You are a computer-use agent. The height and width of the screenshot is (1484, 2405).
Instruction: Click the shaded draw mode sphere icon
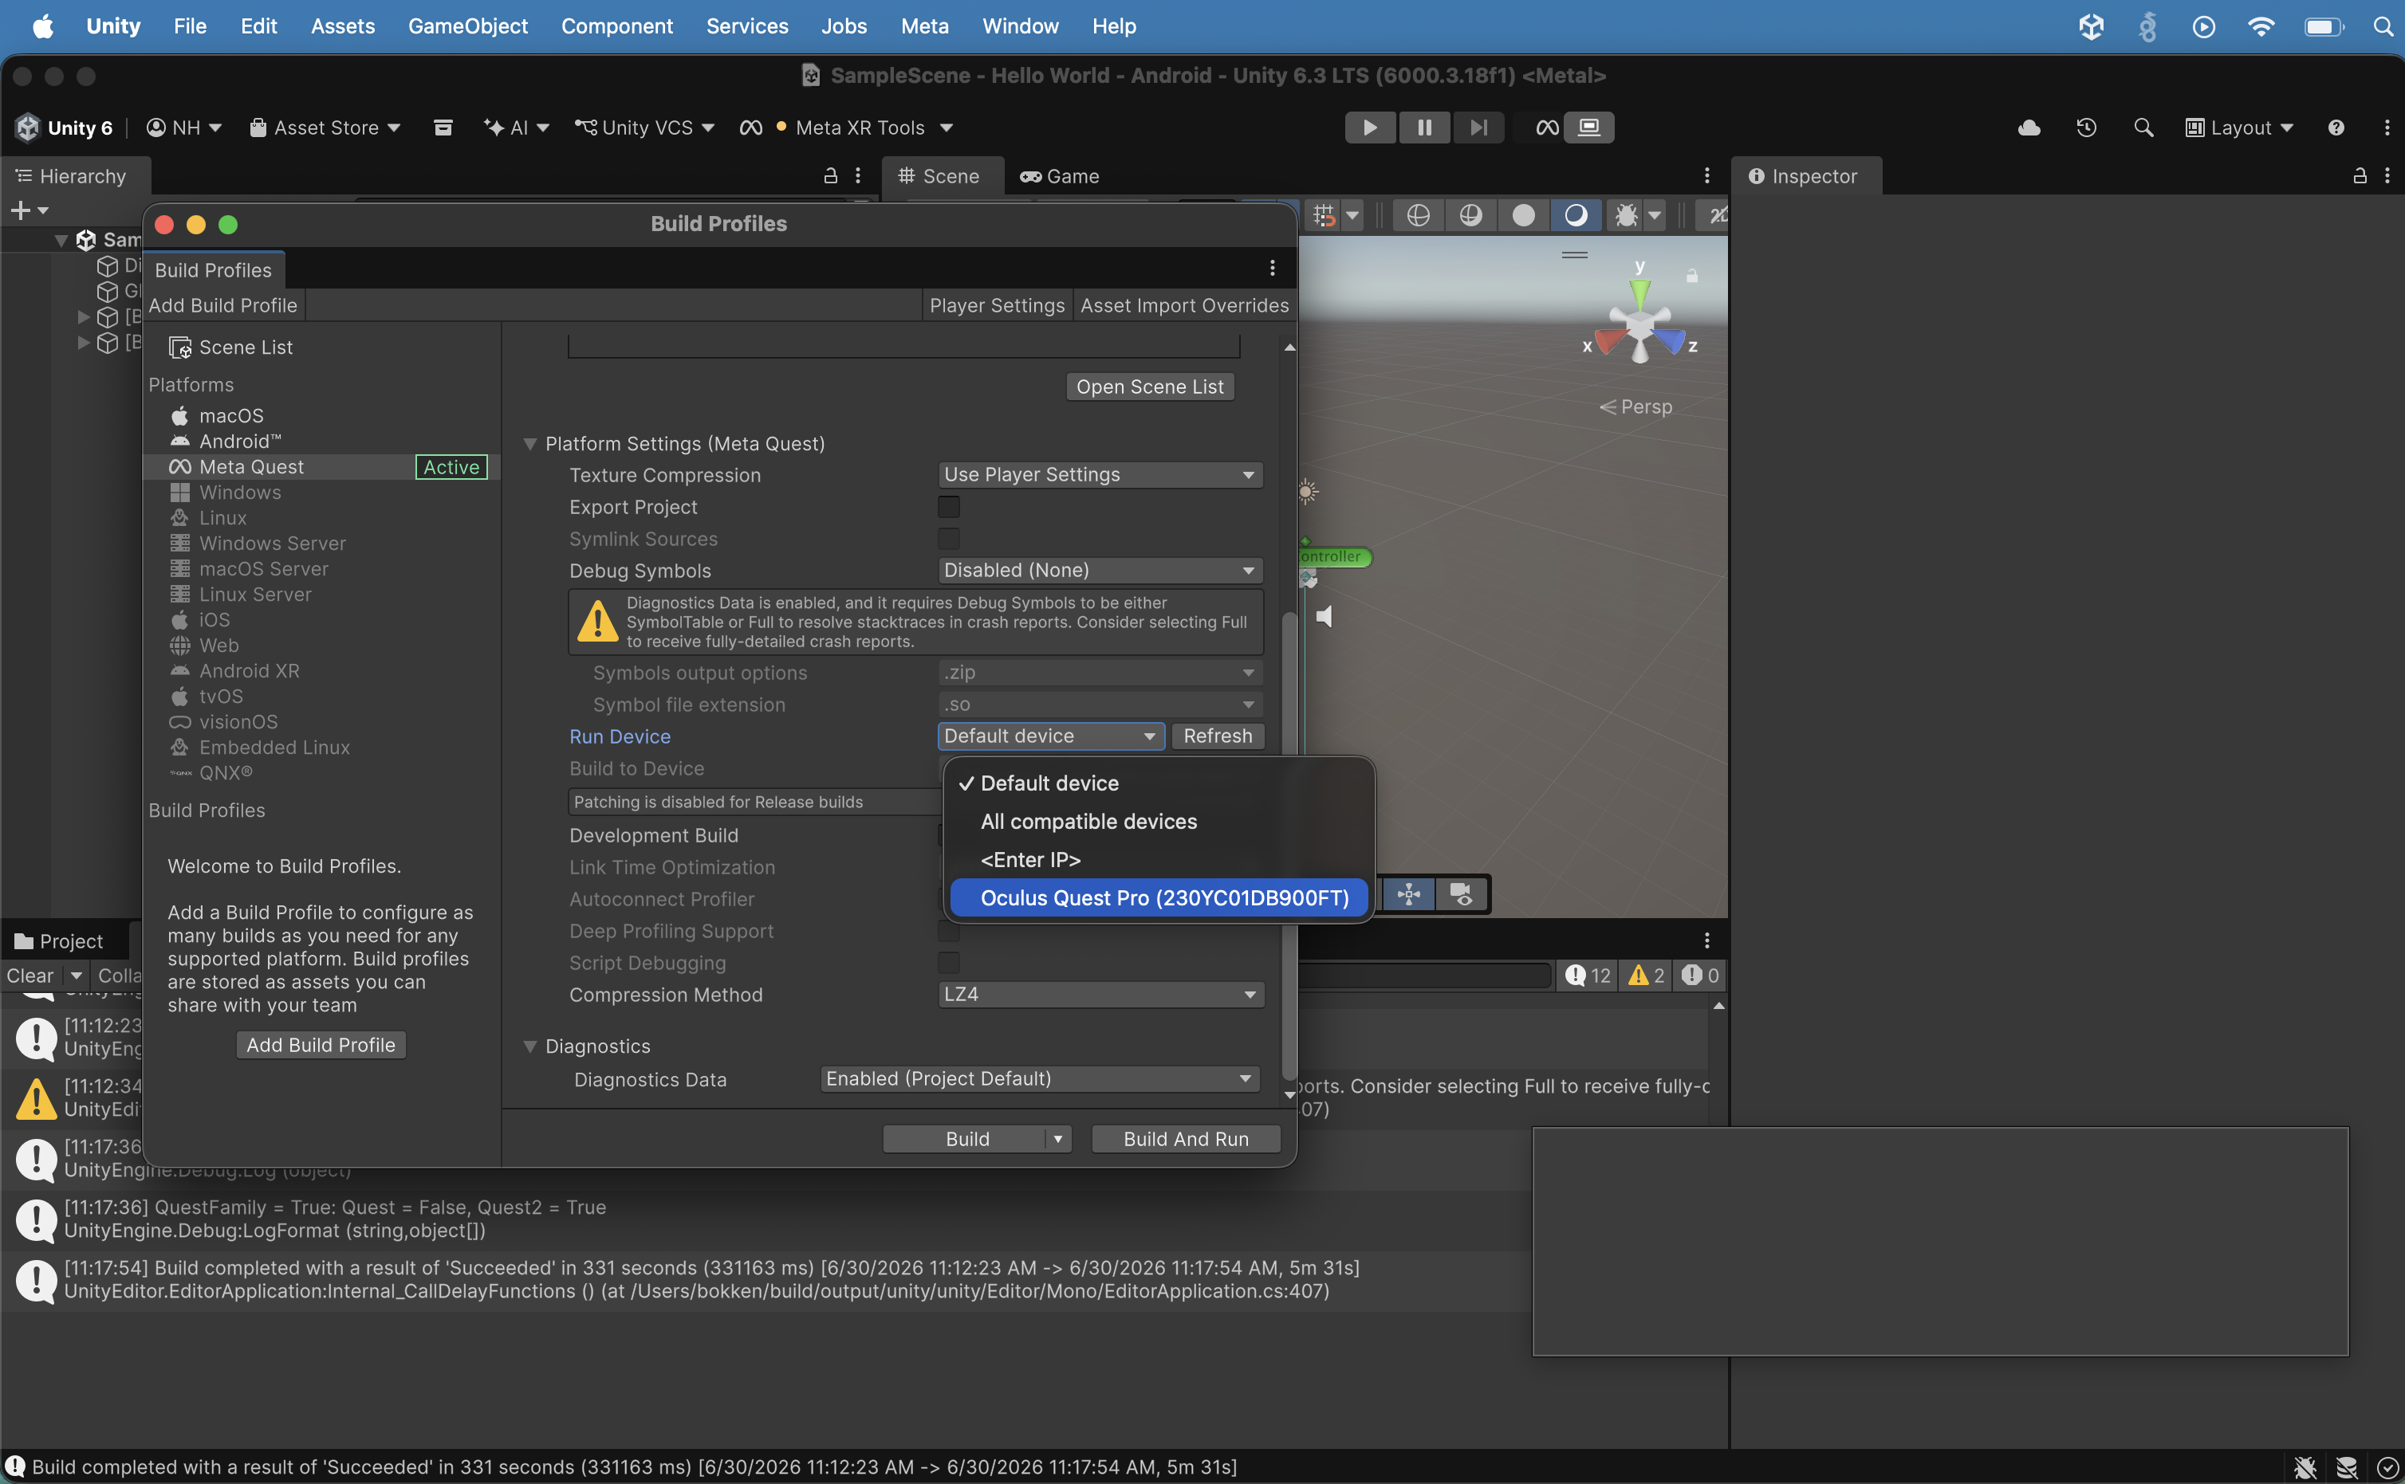point(1523,215)
